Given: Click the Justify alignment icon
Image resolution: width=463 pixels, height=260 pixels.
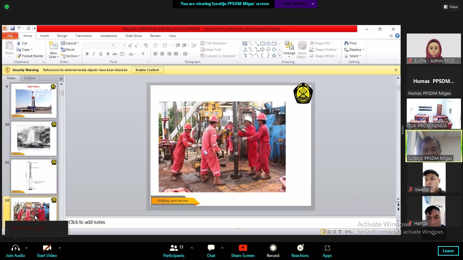Looking at the screenshot, I should tap(176, 54).
